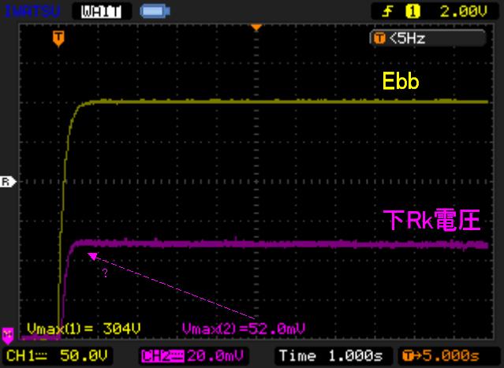Select the Vmax(2)=52.0mV measurement readout
The width and height of the screenshot is (504, 368).
243,329
